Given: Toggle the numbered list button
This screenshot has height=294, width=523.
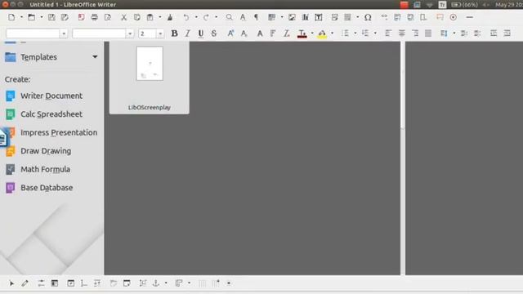Looking at the screenshot, I should click(x=365, y=33).
